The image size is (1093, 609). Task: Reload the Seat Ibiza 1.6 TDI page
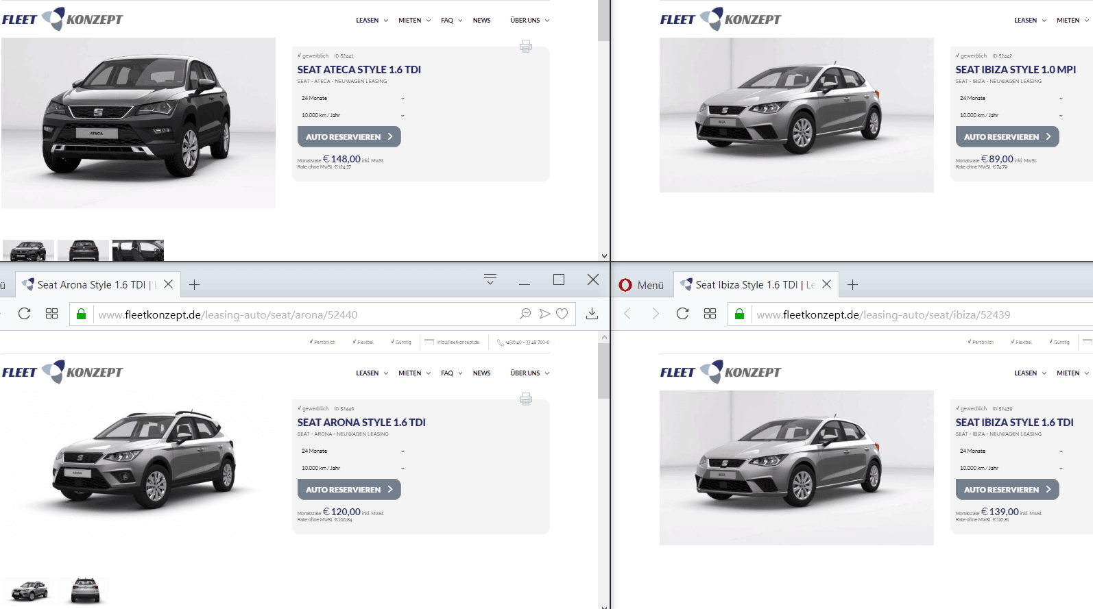click(683, 314)
